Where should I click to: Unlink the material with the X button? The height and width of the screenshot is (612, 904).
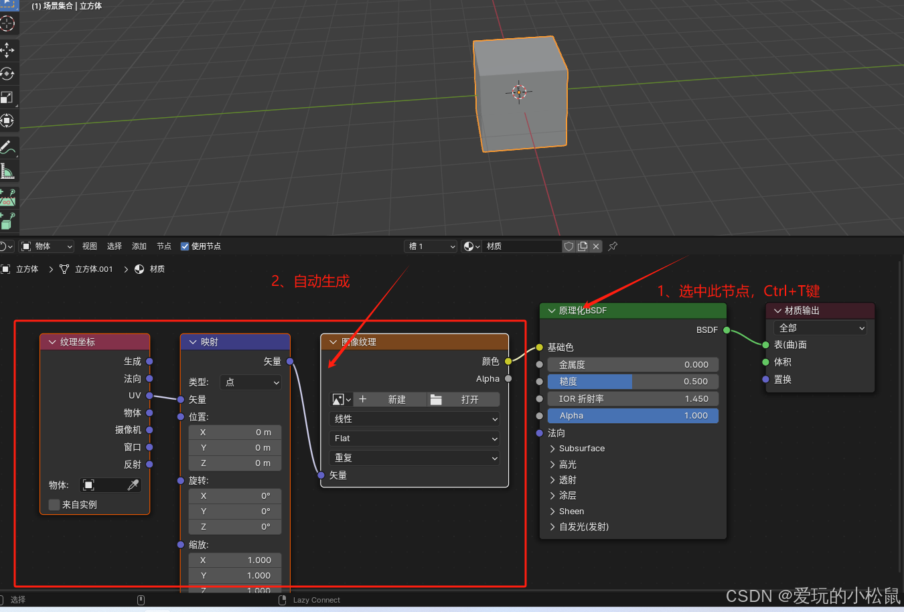[x=595, y=246]
